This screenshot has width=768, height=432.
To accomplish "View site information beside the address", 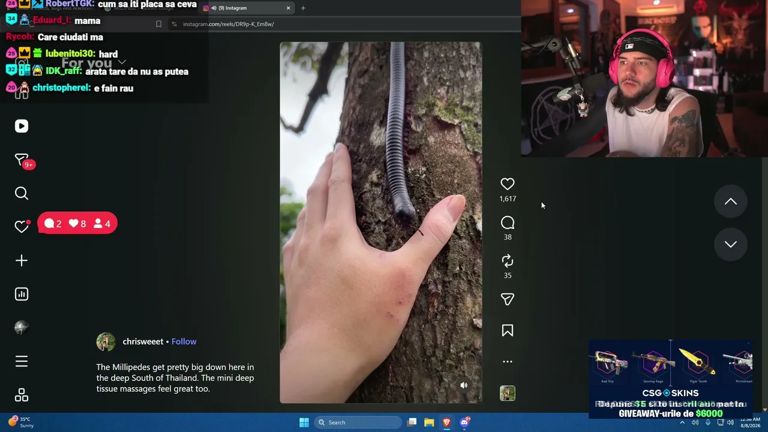I will pyautogui.click(x=174, y=24).
